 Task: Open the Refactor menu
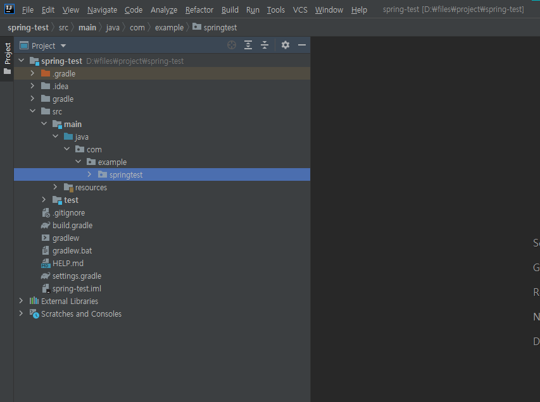tap(199, 9)
